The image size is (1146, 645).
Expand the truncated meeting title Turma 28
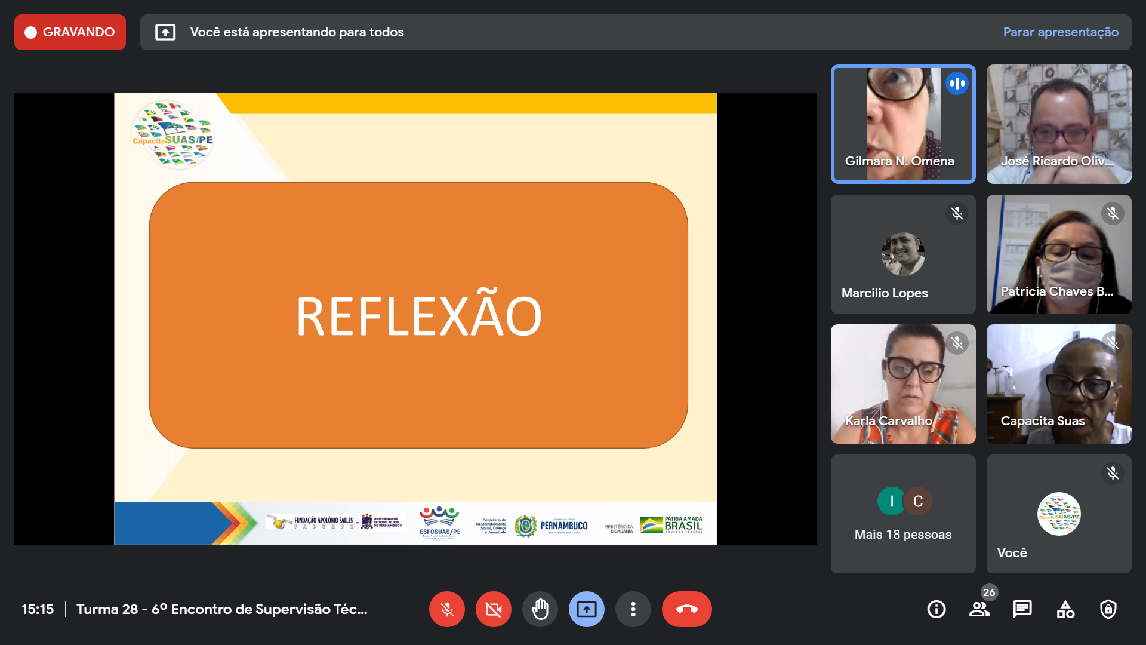(x=221, y=609)
